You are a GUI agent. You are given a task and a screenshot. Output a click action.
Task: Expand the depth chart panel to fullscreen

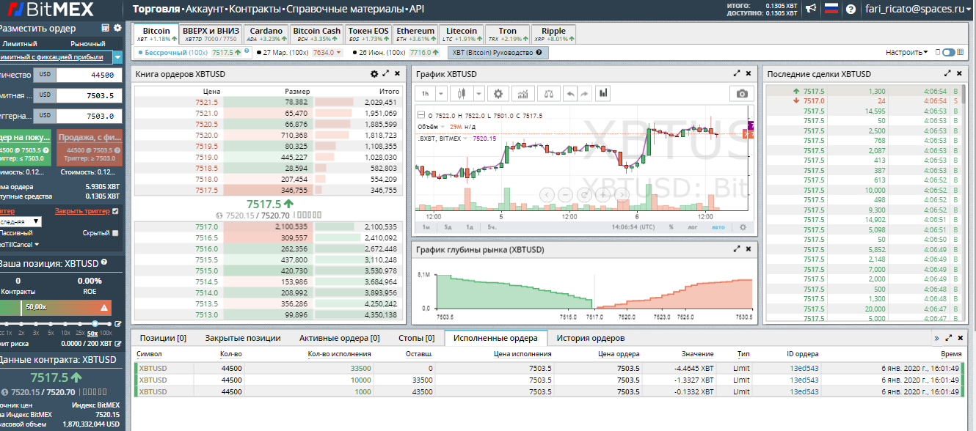coord(737,249)
